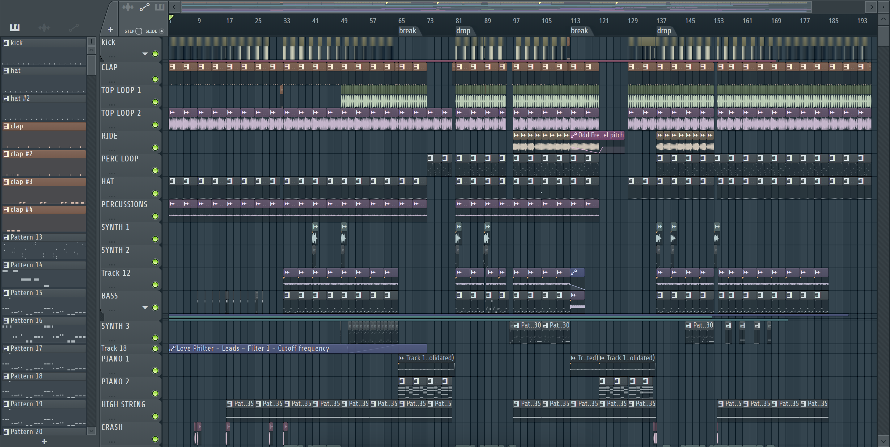This screenshot has width=890, height=447.
Task: Click the piano icon of hat pattern
Action: coord(6,70)
